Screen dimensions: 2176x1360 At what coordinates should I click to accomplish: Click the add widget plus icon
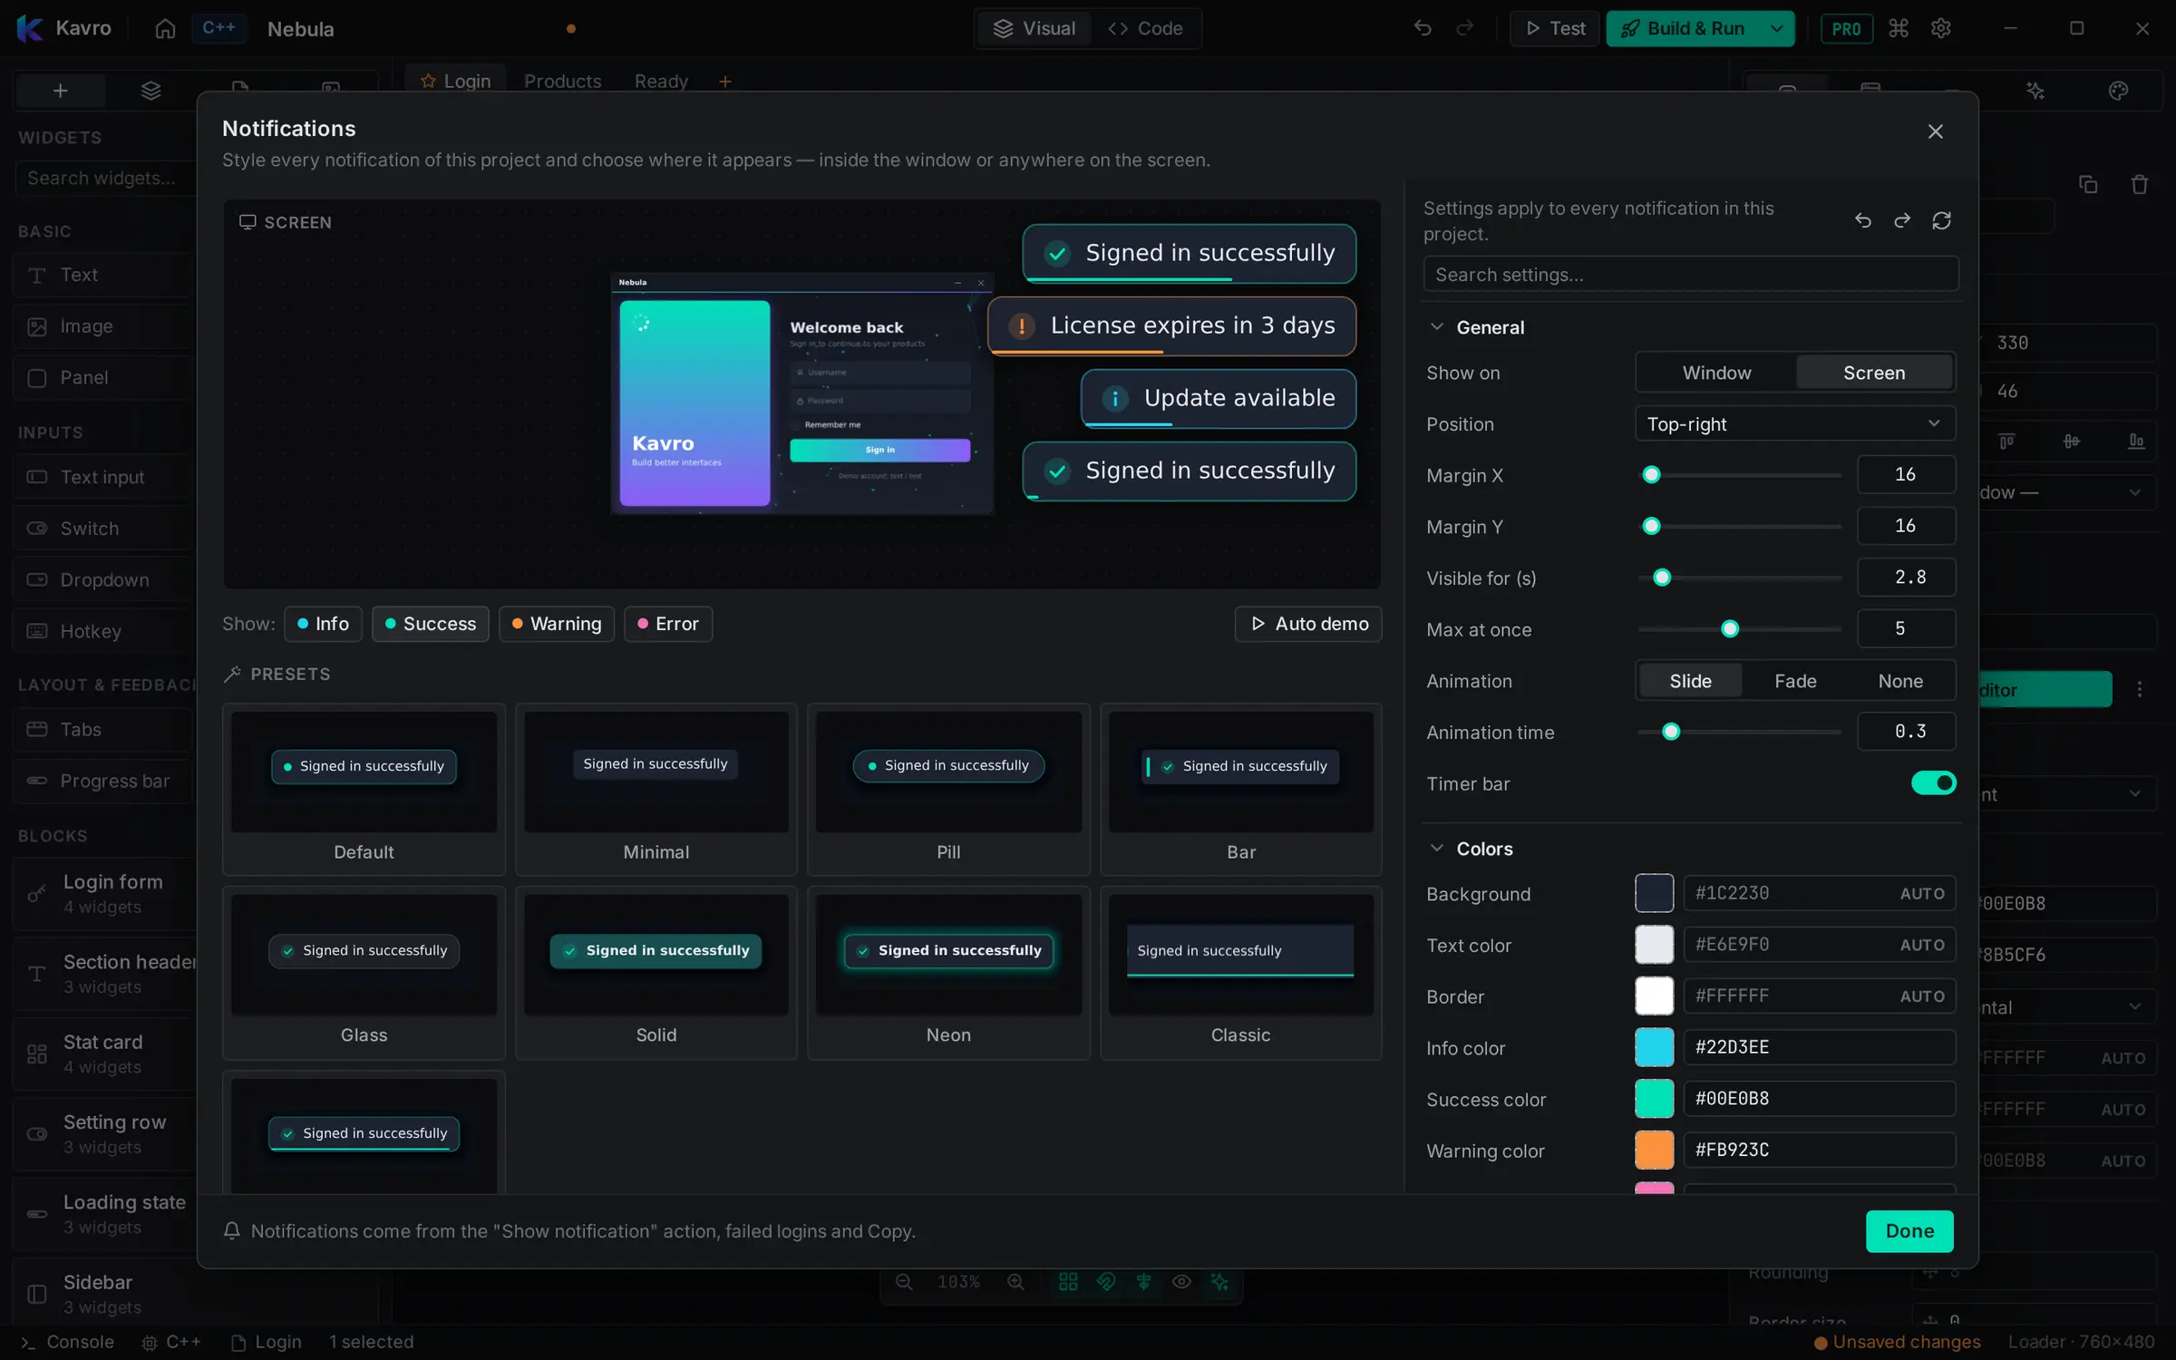pos(60,91)
